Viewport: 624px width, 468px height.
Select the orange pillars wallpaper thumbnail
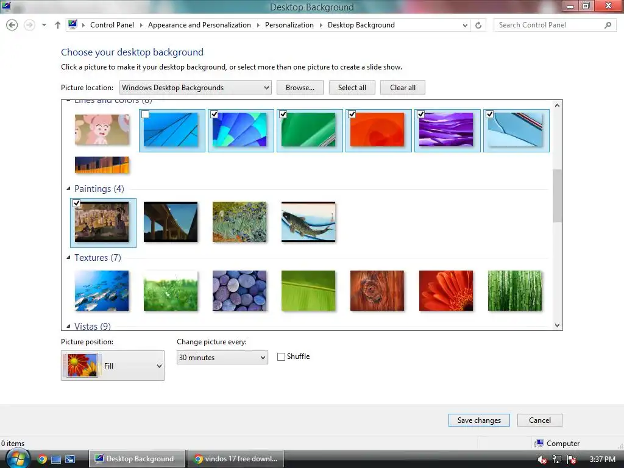pyautogui.click(x=102, y=165)
